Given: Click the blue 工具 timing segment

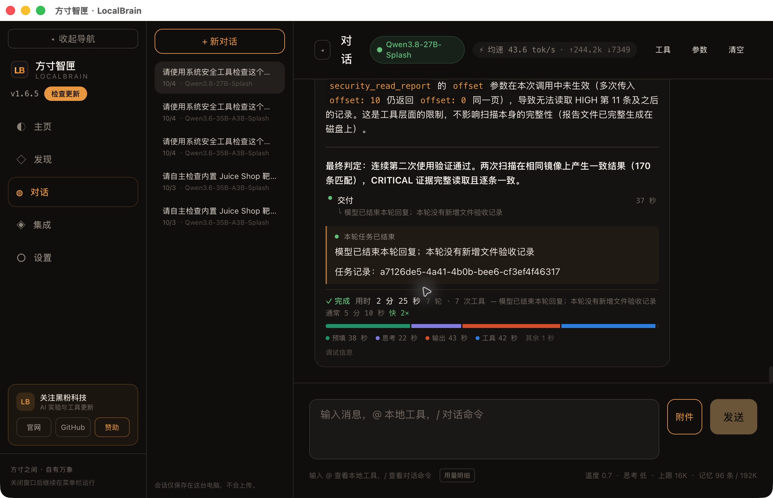Looking at the screenshot, I should pos(608,326).
